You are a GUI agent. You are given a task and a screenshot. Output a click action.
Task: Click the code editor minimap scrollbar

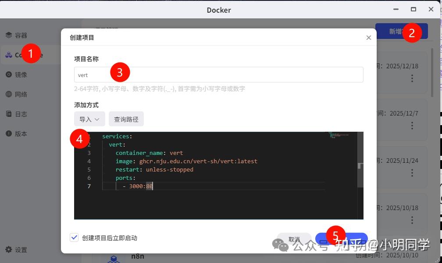click(360, 175)
